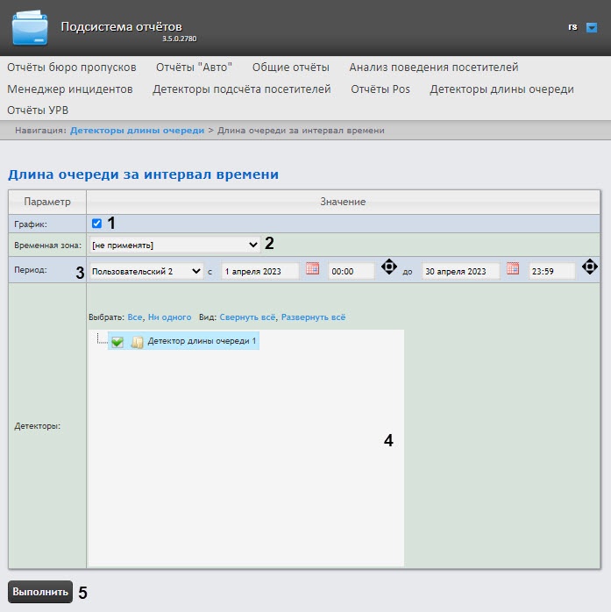Image resolution: width=611 pixels, height=612 pixels.
Task: Click the Развернуть всё link
Action: point(313,317)
